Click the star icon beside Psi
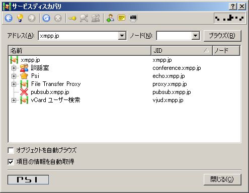This screenshot has height=193, width=249. [x=24, y=76]
